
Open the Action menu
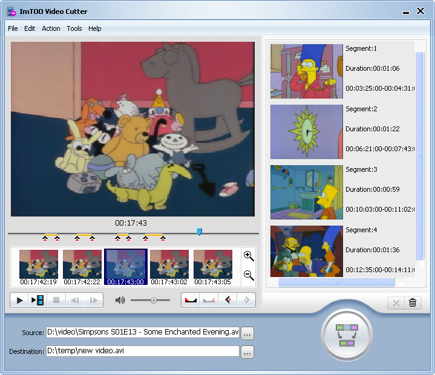pyautogui.click(x=51, y=28)
